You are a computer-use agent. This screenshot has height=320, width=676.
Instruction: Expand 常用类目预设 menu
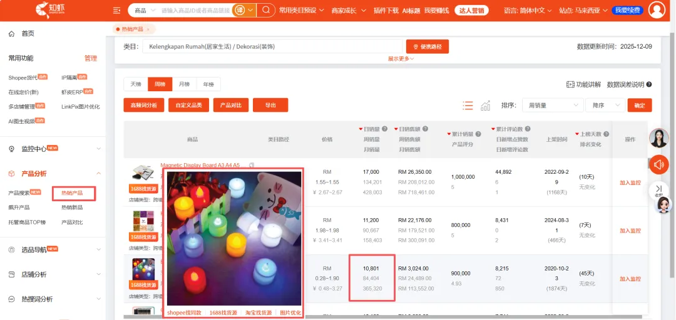click(x=301, y=11)
